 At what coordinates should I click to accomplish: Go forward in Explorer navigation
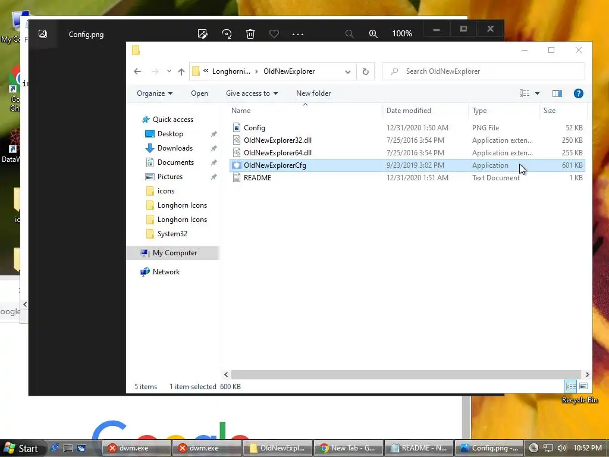click(x=155, y=71)
